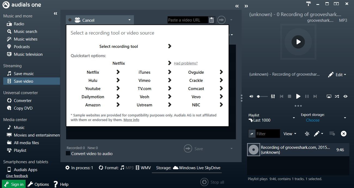Viewport: 354px width, 188px height.
Task: Click the paint roller skin icon
Action: [309, 4]
